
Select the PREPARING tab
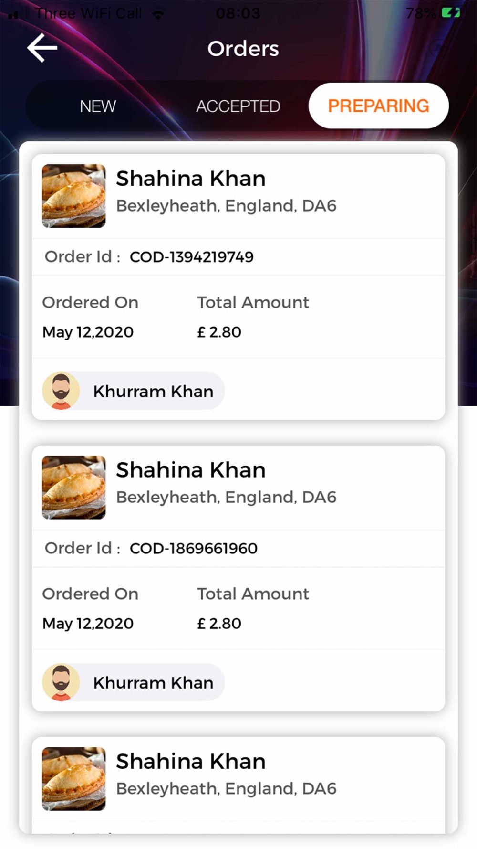[x=378, y=106]
